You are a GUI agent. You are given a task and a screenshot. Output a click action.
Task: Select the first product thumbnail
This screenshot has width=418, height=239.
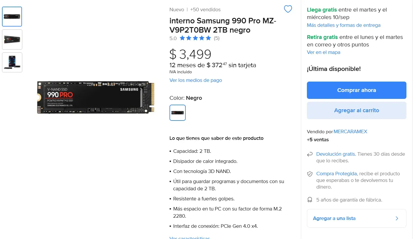point(12,16)
